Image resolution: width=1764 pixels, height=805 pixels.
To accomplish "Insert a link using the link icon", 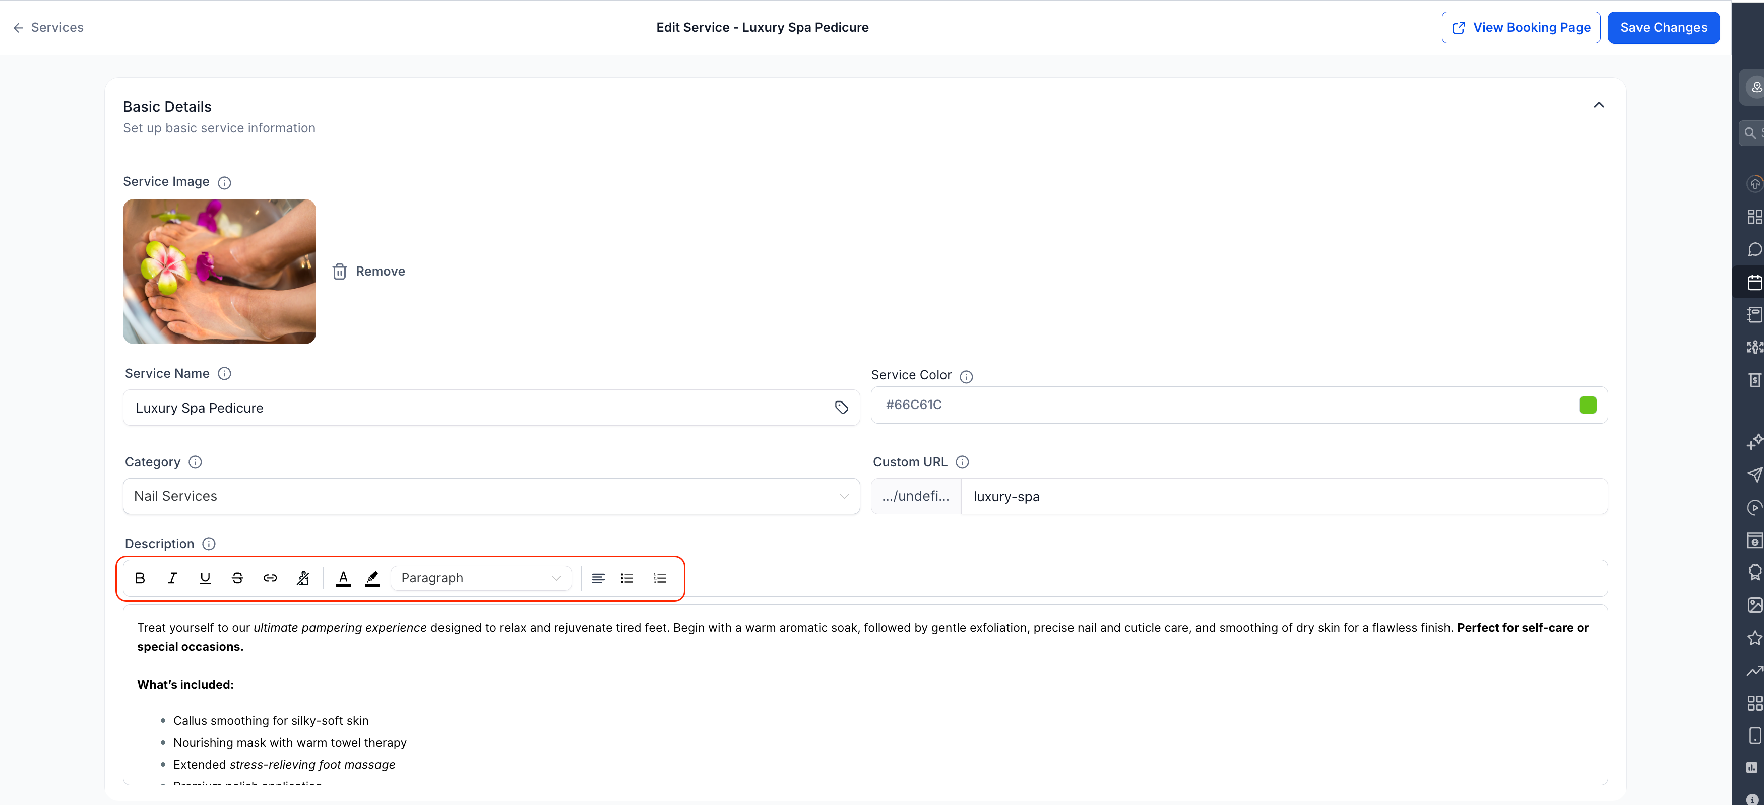I will coord(271,578).
